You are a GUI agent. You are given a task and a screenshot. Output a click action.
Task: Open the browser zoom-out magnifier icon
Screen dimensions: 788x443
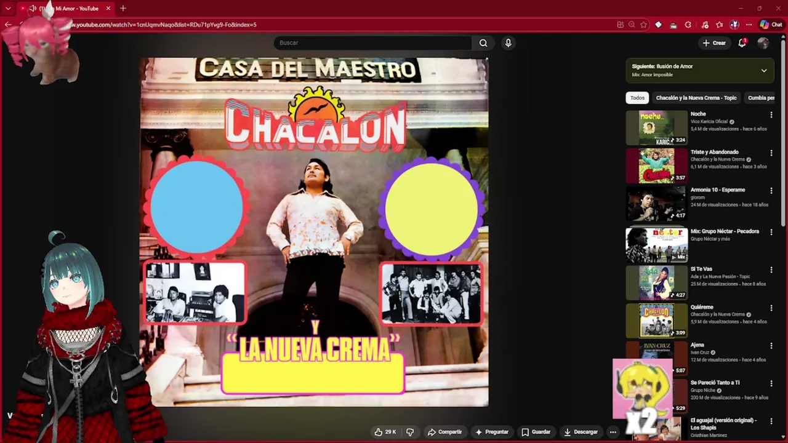point(632,25)
